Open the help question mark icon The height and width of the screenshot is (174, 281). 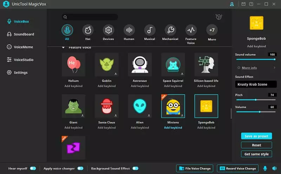pos(251,4)
